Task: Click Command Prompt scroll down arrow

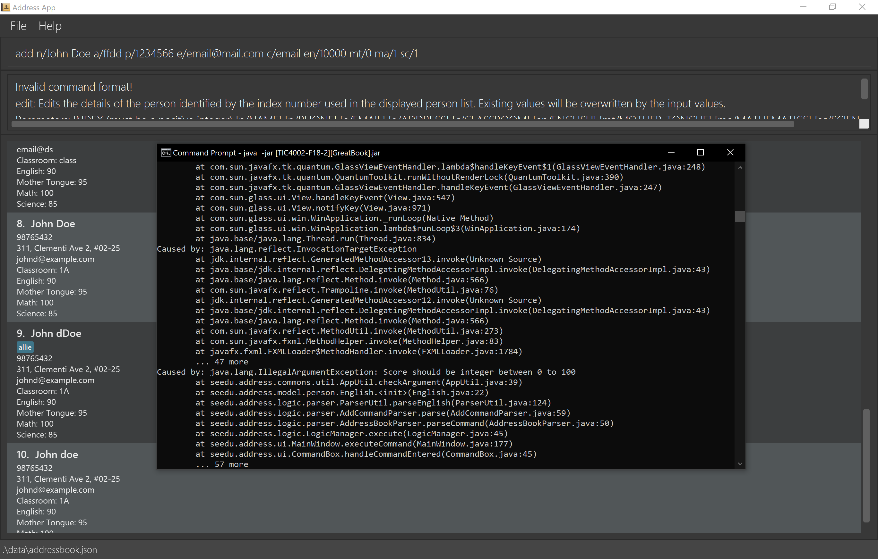Action: (740, 464)
